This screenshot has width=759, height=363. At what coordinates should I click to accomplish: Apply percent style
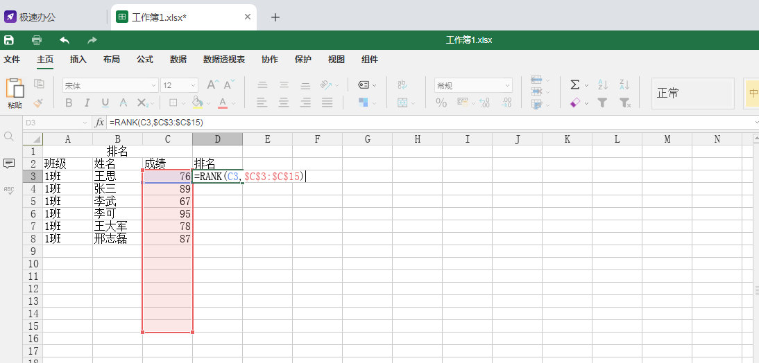(441, 103)
